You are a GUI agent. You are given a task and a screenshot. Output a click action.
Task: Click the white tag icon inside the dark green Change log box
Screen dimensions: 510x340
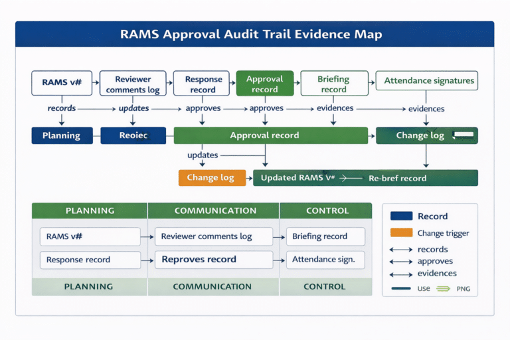(x=463, y=135)
